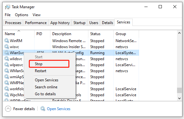Screen dimensions: 184x119
Task: Click the gear icon beside WManSvc
Action: [x=7, y=71]
